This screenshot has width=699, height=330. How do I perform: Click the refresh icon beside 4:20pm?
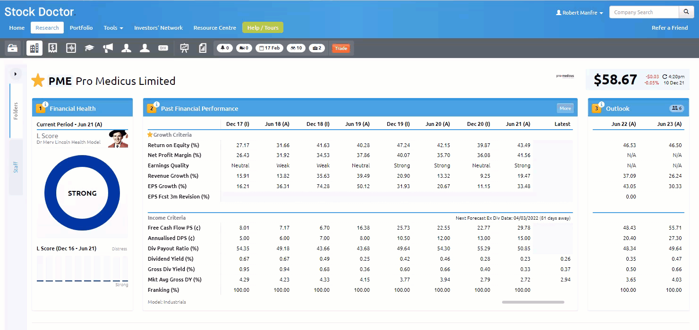(x=665, y=76)
